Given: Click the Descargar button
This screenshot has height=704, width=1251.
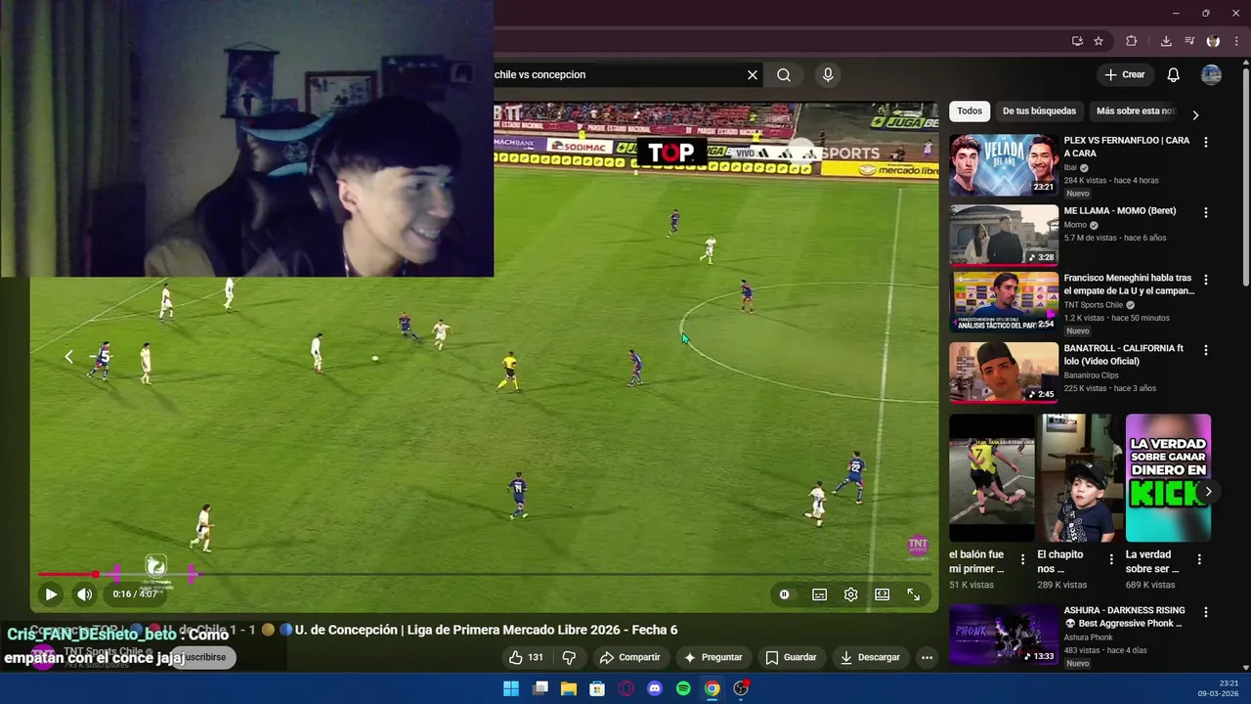Looking at the screenshot, I should [x=870, y=657].
